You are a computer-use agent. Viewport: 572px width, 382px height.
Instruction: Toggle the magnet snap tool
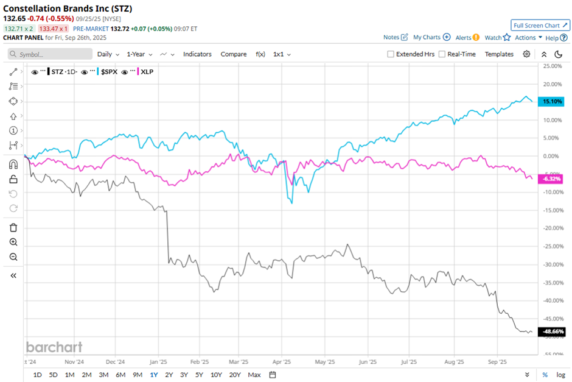tap(13, 164)
